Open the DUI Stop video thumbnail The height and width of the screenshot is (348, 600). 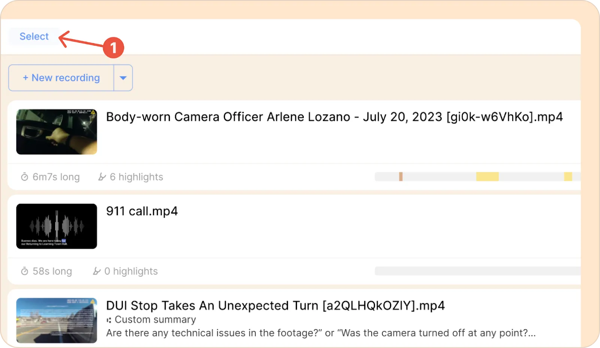pyautogui.click(x=57, y=320)
